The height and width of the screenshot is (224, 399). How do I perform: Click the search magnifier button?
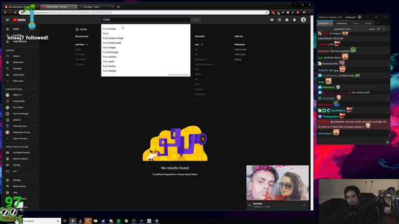196,20
